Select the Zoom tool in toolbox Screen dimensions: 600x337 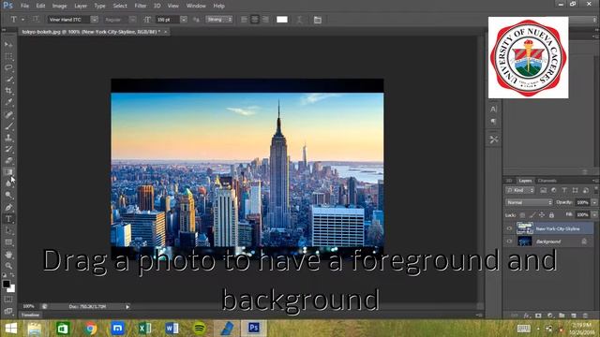coord(8,266)
